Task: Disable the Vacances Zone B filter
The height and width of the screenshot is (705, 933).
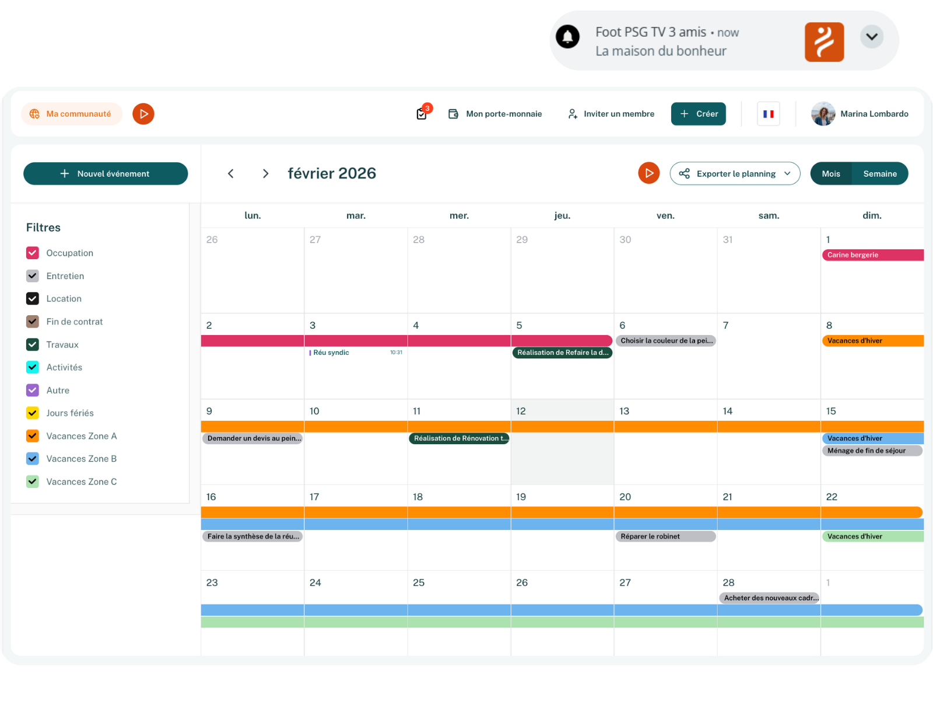Action: pos(33,459)
